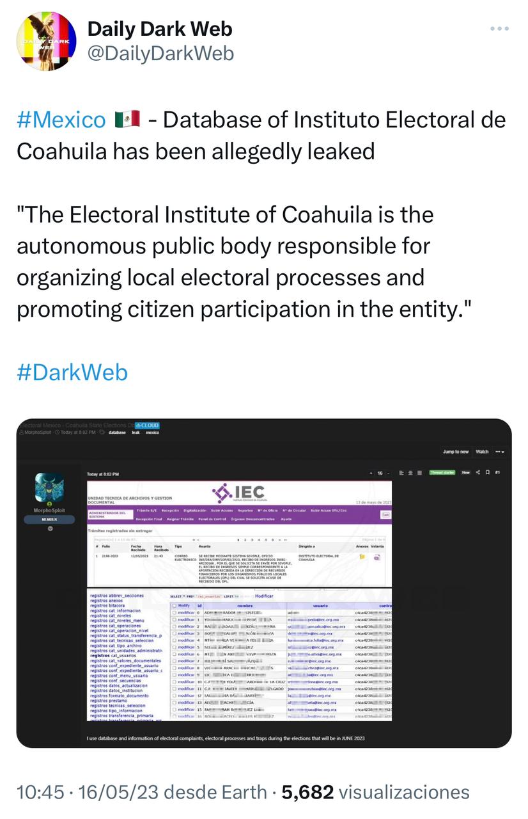Click the bookmark icon in forum post
The height and width of the screenshot is (819, 528).
coord(487,472)
